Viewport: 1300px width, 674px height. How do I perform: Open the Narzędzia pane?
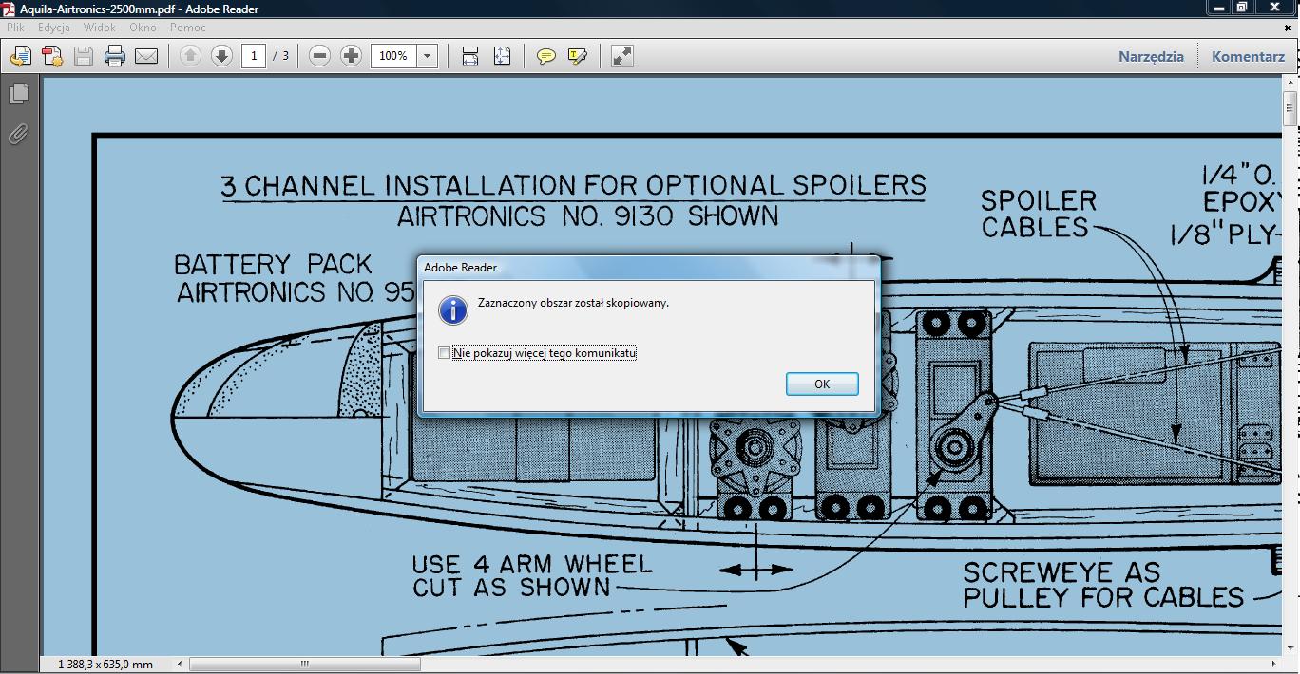pos(1151,56)
